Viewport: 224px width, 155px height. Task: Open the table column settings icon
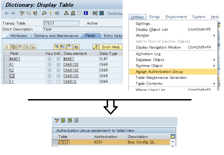[173, 136]
